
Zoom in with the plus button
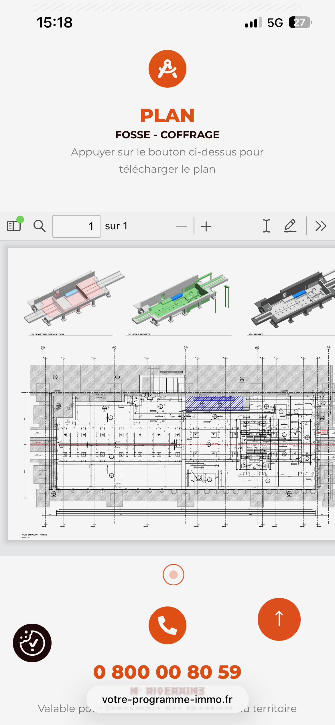click(206, 226)
